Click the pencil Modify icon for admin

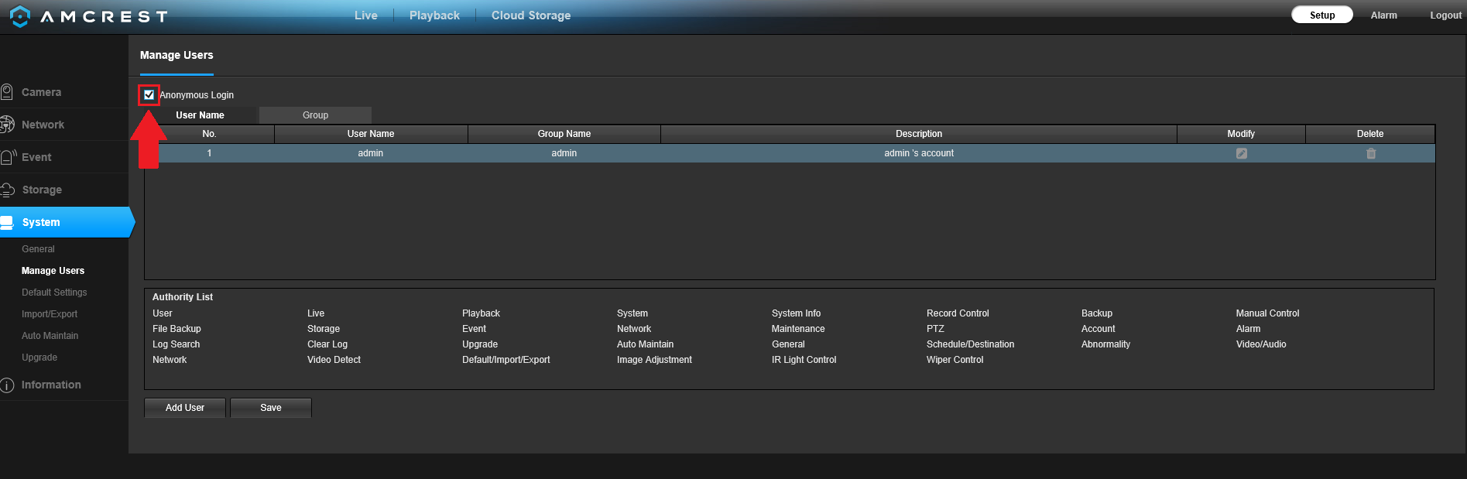pos(1241,153)
